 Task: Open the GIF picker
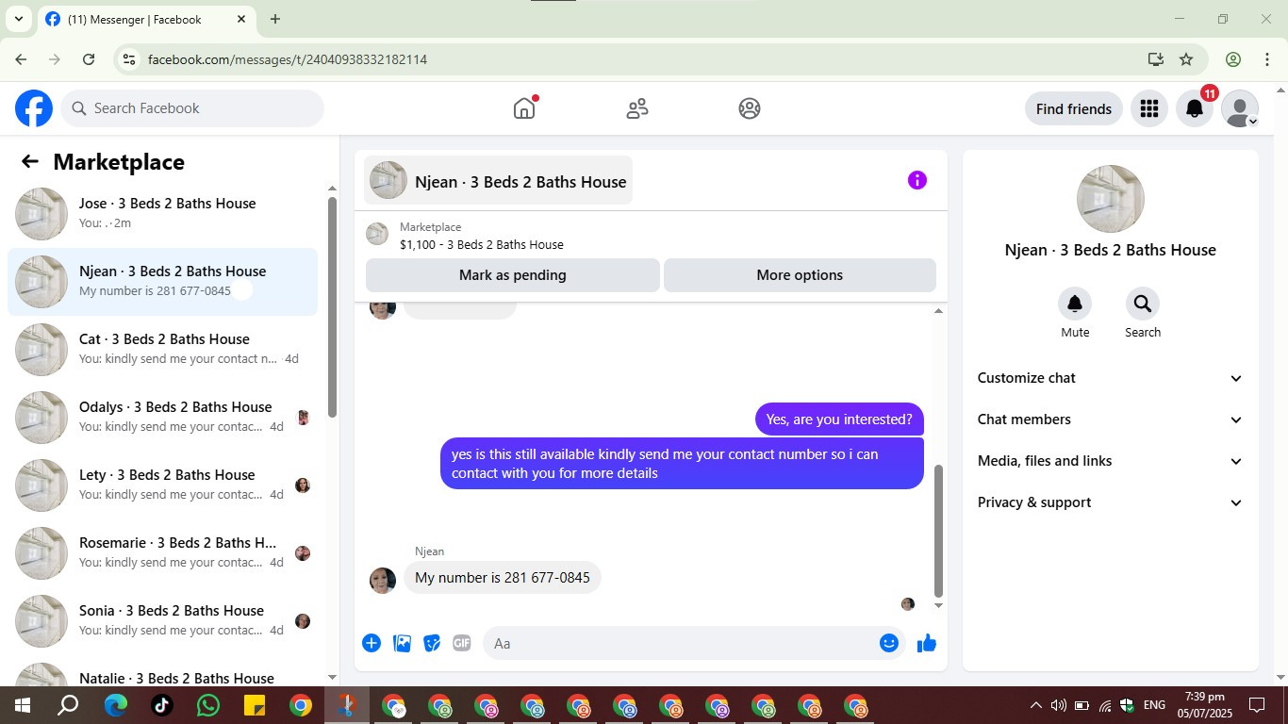[x=461, y=643]
